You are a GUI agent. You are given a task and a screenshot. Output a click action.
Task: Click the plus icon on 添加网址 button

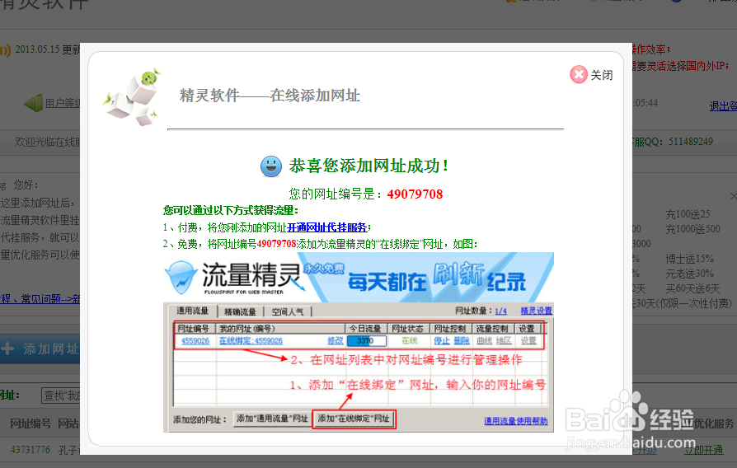pos(7,349)
